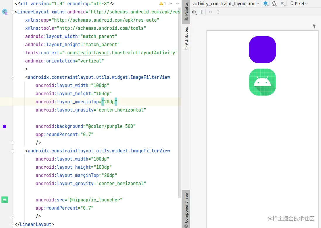This screenshot has height=228, width=321.
Task: Open the activity_constraint_layout.xml breadcrumb dropdown
Action: coord(226,4)
